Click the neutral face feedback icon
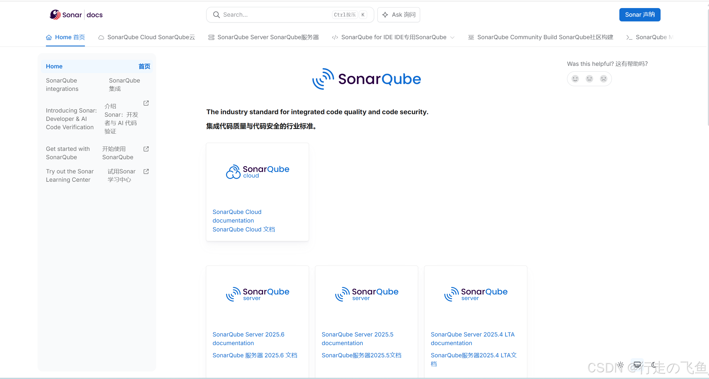The height and width of the screenshot is (379, 709). [x=589, y=79]
